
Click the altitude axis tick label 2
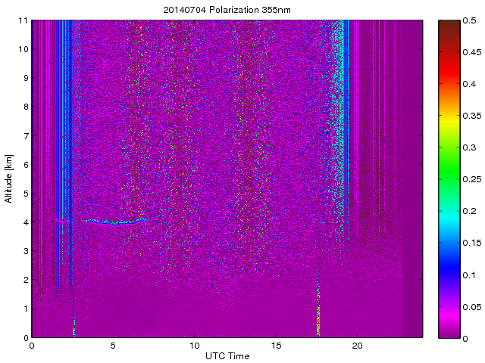(x=25, y=280)
